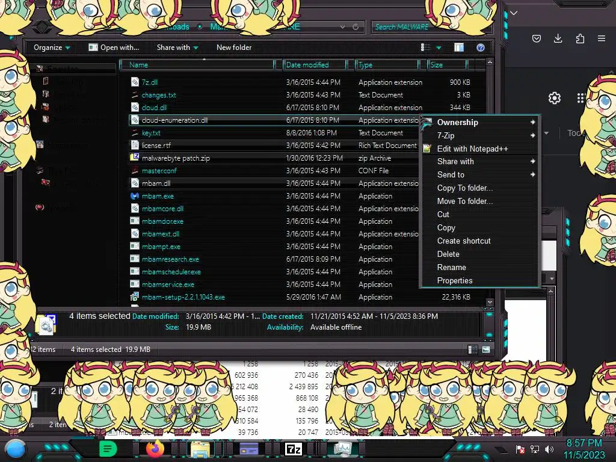Choose Move To folder... in context menu

click(x=479, y=201)
